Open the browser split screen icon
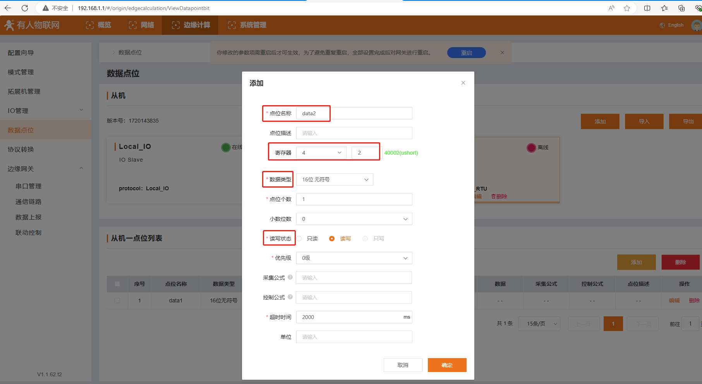This screenshot has height=384, width=702. point(647,8)
